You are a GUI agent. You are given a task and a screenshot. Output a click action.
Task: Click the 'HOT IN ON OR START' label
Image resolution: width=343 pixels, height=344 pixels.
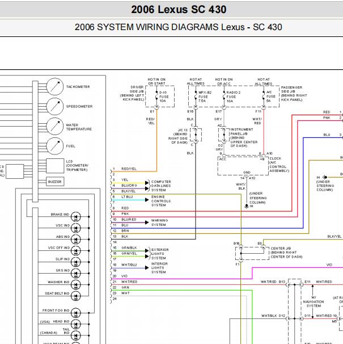156,81
